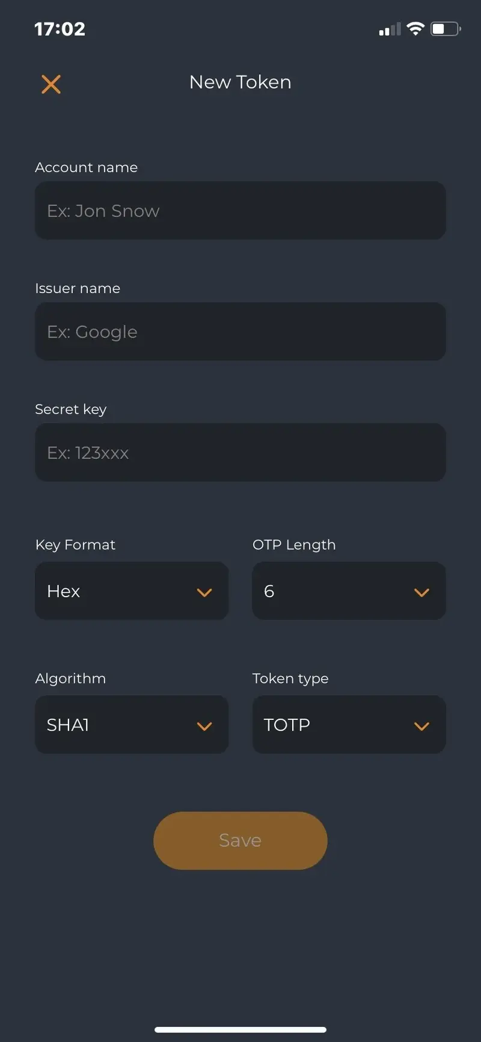Viewport: 481px width, 1042px height.
Task: Close the New Token screen
Action: pyautogui.click(x=51, y=84)
